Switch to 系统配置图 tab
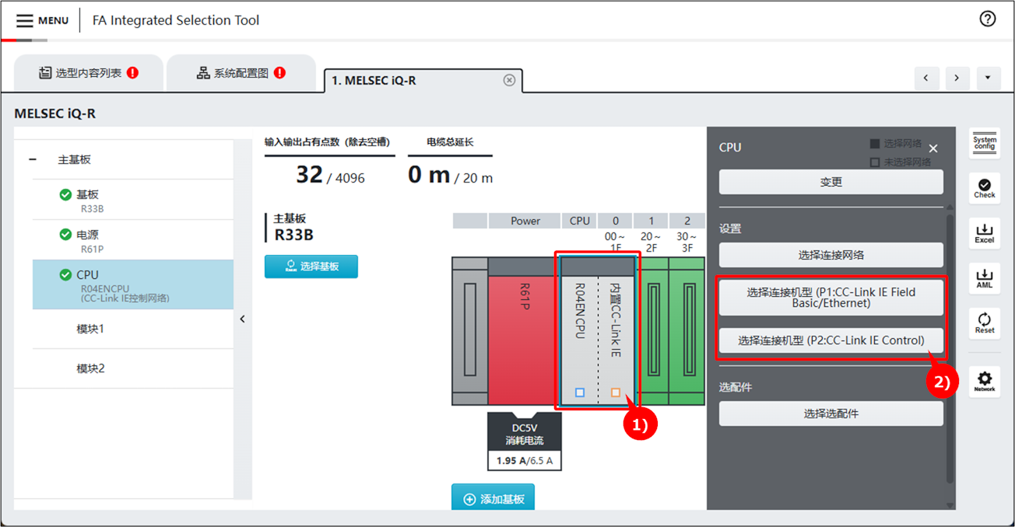Screen dimensions: 1015x527 point(241,73)
